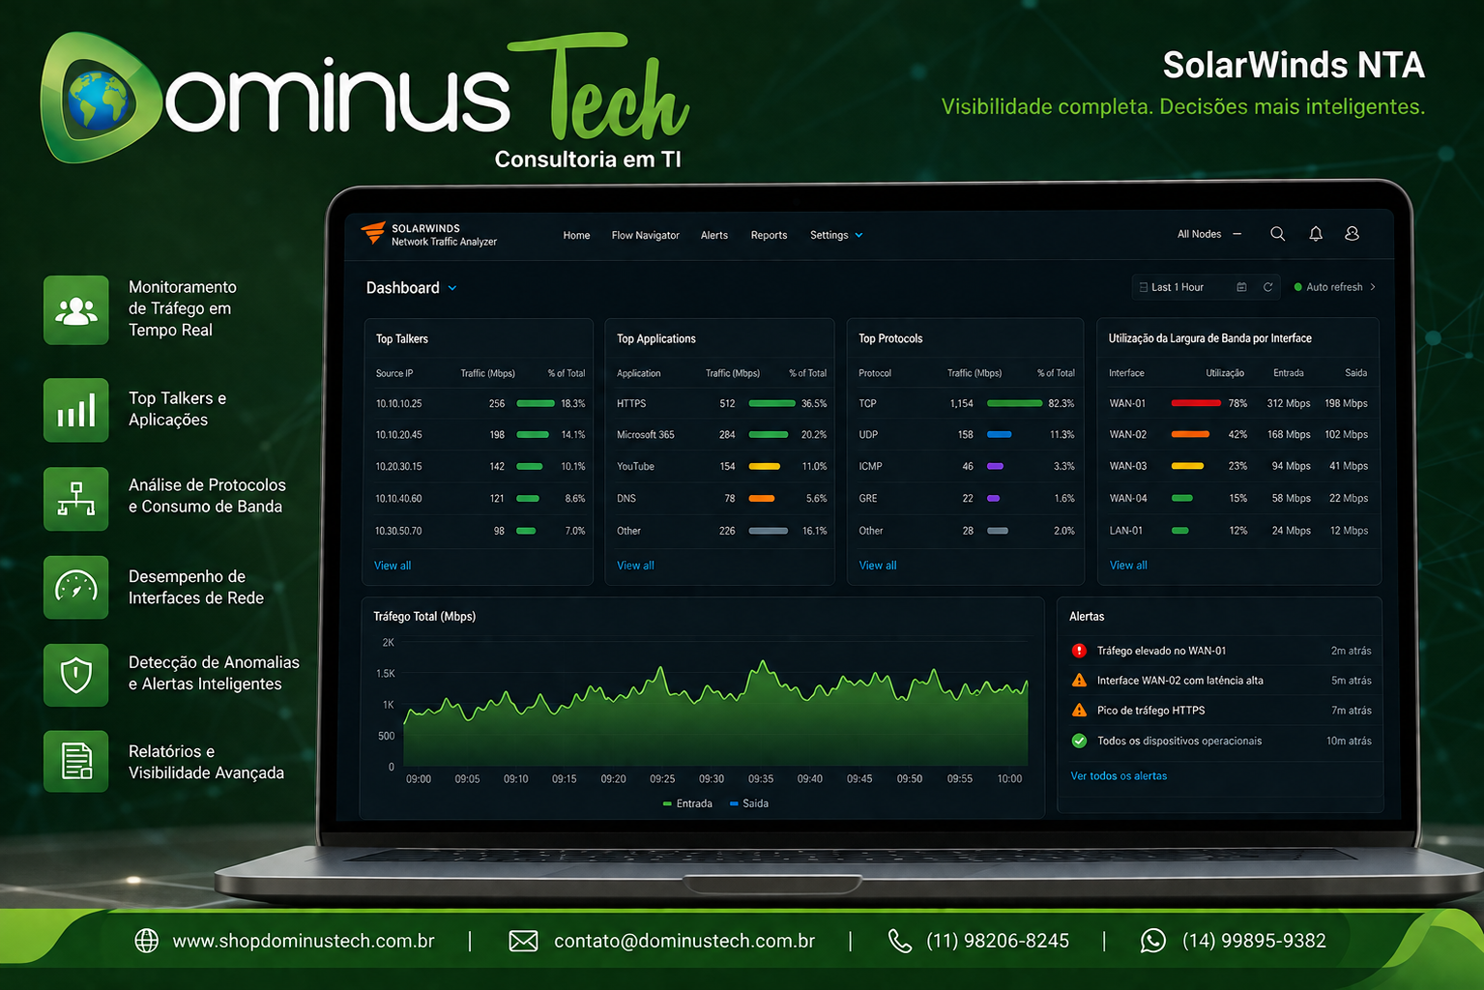This screenshot has width=1484, height=990.
Task: Select source IP 10.10.20.45 row
Action: pyautogui.click(x=480, y=435)
